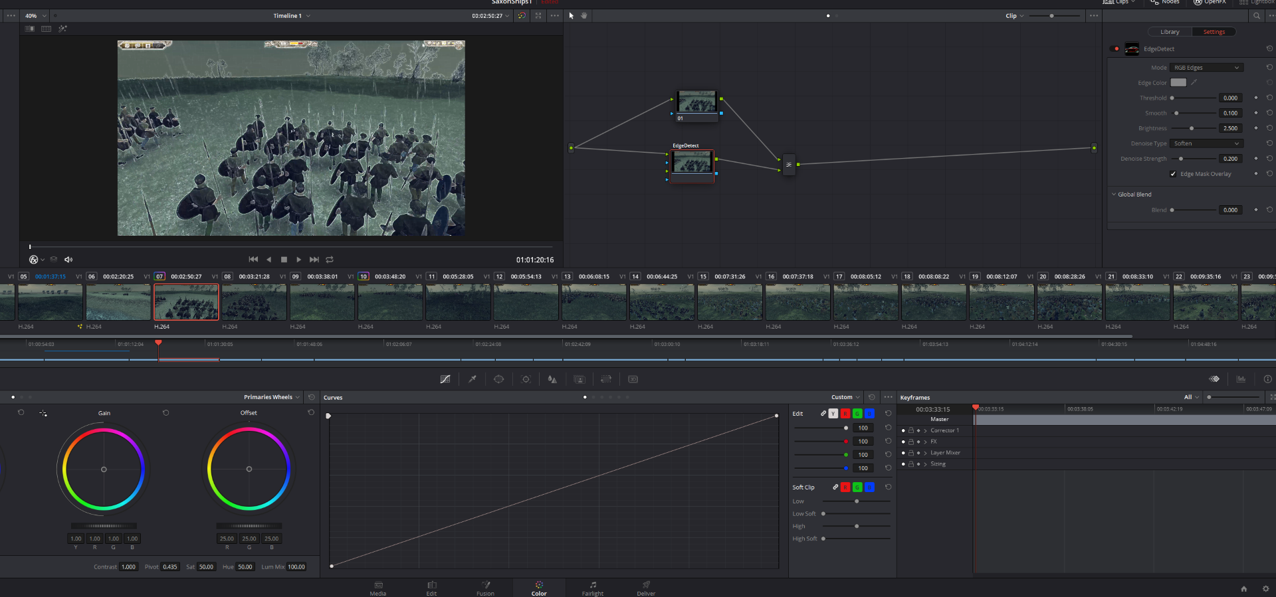
Task: Reset all curves
Action: pyautogui.click(x=872, y=397)
